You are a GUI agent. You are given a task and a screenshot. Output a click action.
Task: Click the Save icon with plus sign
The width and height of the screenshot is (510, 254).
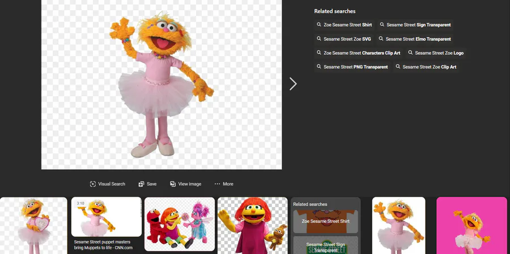pos(141,184)
